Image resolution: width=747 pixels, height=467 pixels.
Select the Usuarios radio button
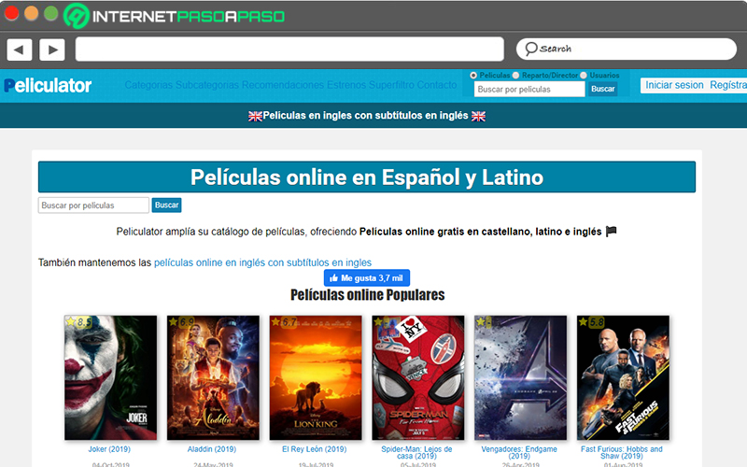tap(583, 76)
